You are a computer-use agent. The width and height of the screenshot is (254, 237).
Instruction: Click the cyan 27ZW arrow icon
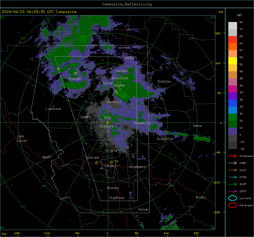[x=233, y=177]
